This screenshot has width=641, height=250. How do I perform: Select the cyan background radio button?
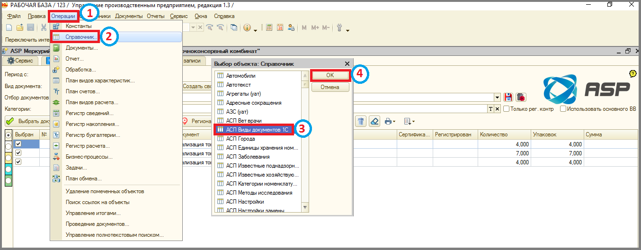coord(9,169)
